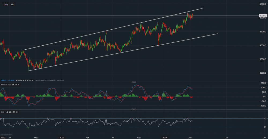This screenshot has height=139, width=268.
Task: Grab the resize handle above the RSI panel
Action: 134,109
